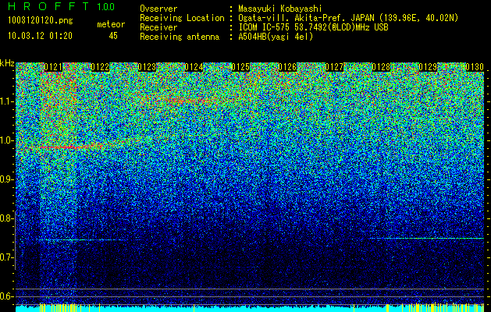This screenshot has width=491, height=312.
Task: Click the Receiver field label
Action: [x=158, y=27]
